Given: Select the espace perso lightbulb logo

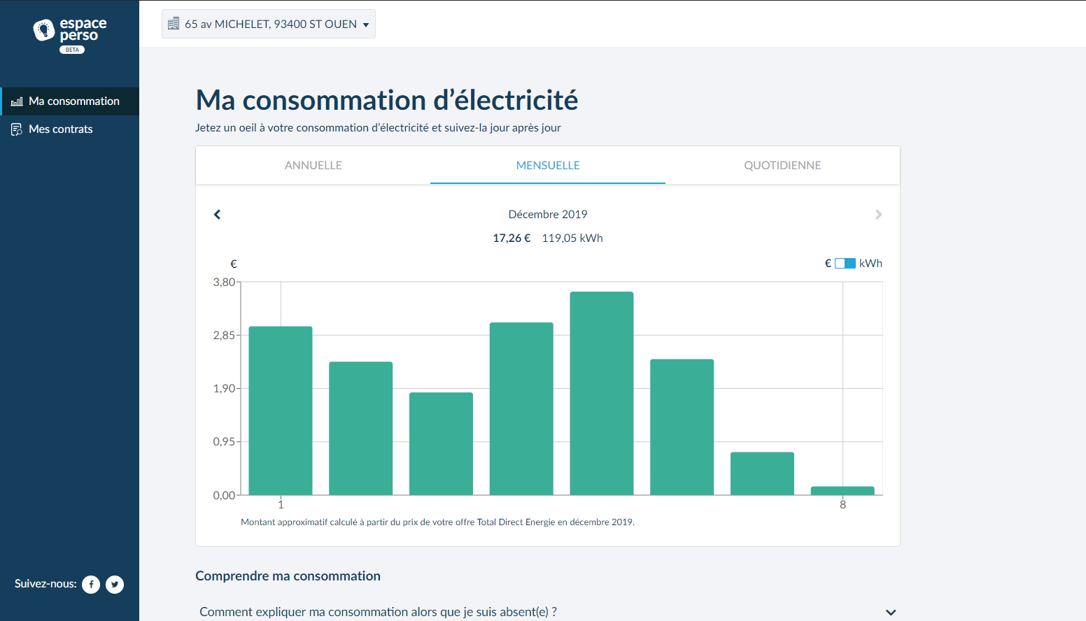Looking at the screenshot, I should point(45,28).
